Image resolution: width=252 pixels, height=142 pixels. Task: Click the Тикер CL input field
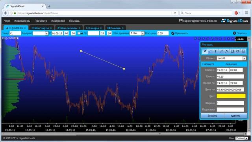(x=15, y=33)
